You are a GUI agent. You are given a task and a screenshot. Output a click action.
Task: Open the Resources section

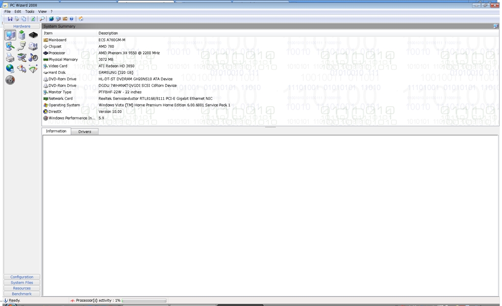[x=22, y=288]
